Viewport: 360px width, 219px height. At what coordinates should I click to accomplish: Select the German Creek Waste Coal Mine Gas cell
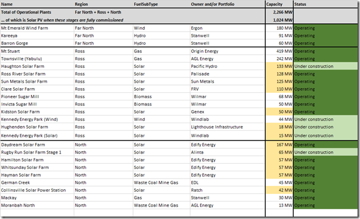[162, 183]
